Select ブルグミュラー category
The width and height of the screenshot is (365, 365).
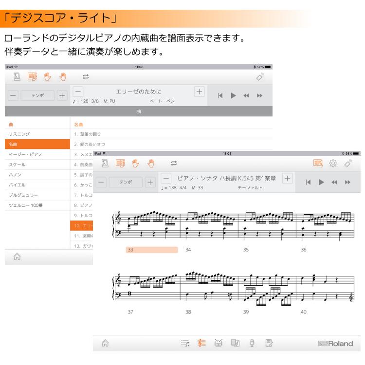click(x=37, y=195)
